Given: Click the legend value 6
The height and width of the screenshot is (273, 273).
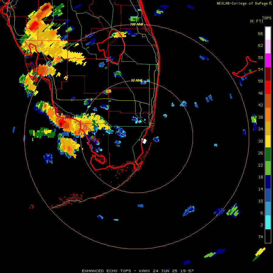Looking at the screenshot, I should pyautogui.click(x=262, y=213).
